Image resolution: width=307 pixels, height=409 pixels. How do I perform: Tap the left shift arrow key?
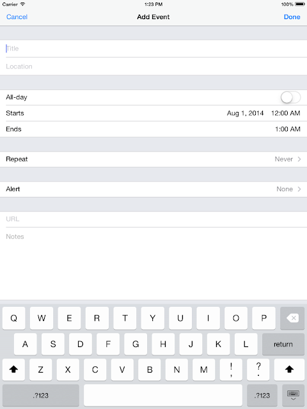(13, 369)
